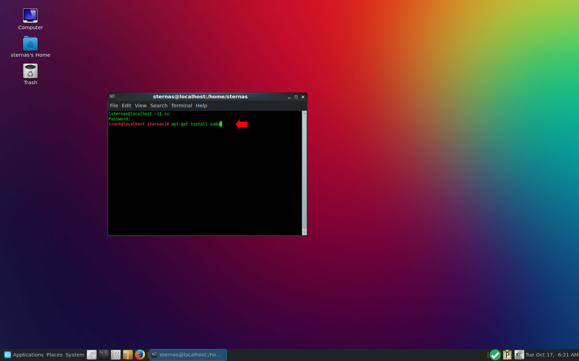
Task: Open the Search menu in terminal
Action: coord(159,106)
